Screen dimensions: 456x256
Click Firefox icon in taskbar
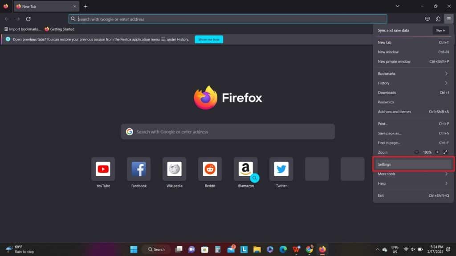pyautogui.click(x=322, y=249)
